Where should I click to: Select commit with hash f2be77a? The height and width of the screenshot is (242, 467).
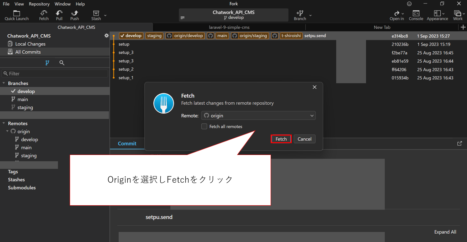coord(288,53)
